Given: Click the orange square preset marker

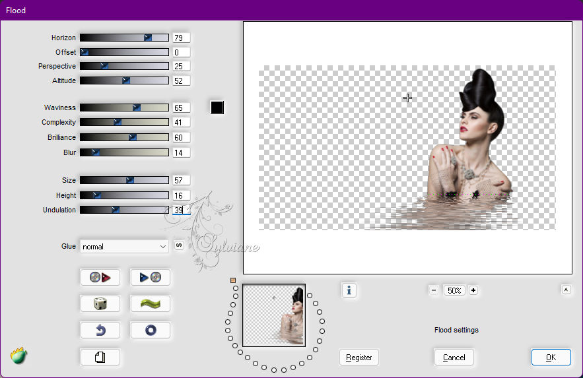Looking at the screenshot, I should [x=233, y=280].
